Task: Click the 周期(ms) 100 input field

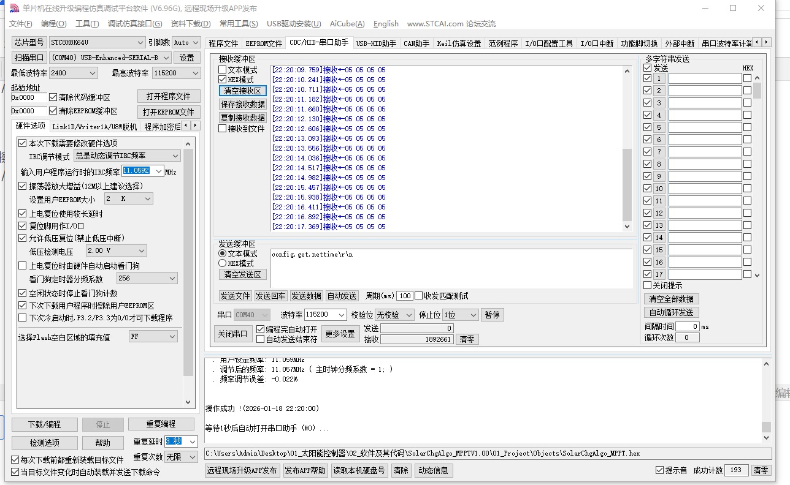Action: pyautogui.click(x=405, y=296)
